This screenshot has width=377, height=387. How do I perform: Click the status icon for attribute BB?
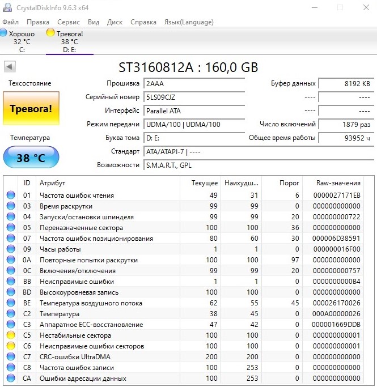pyautogui.click(x=11, y=281)
